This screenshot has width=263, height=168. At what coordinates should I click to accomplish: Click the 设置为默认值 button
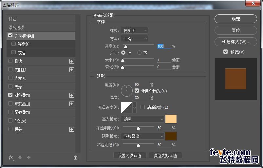pos(130,156)
